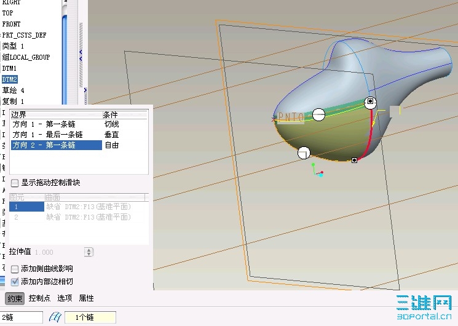458x326 pixels.
Task: Click the model tree vertical scrollbar
Action: tap(65, 58)
